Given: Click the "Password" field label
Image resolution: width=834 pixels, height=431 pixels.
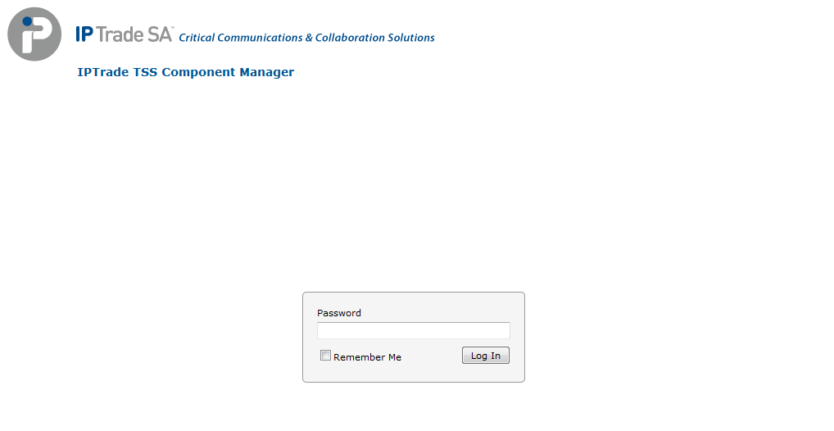Looking at the screenshot, I should click(x=338, y=313).
